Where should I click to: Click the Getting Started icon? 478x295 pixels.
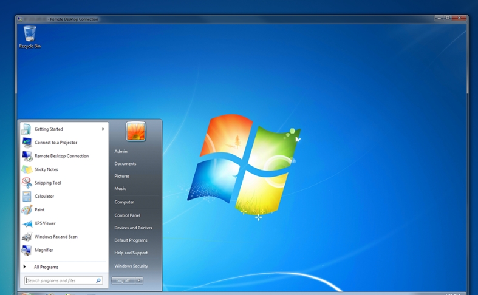point(27,129)
